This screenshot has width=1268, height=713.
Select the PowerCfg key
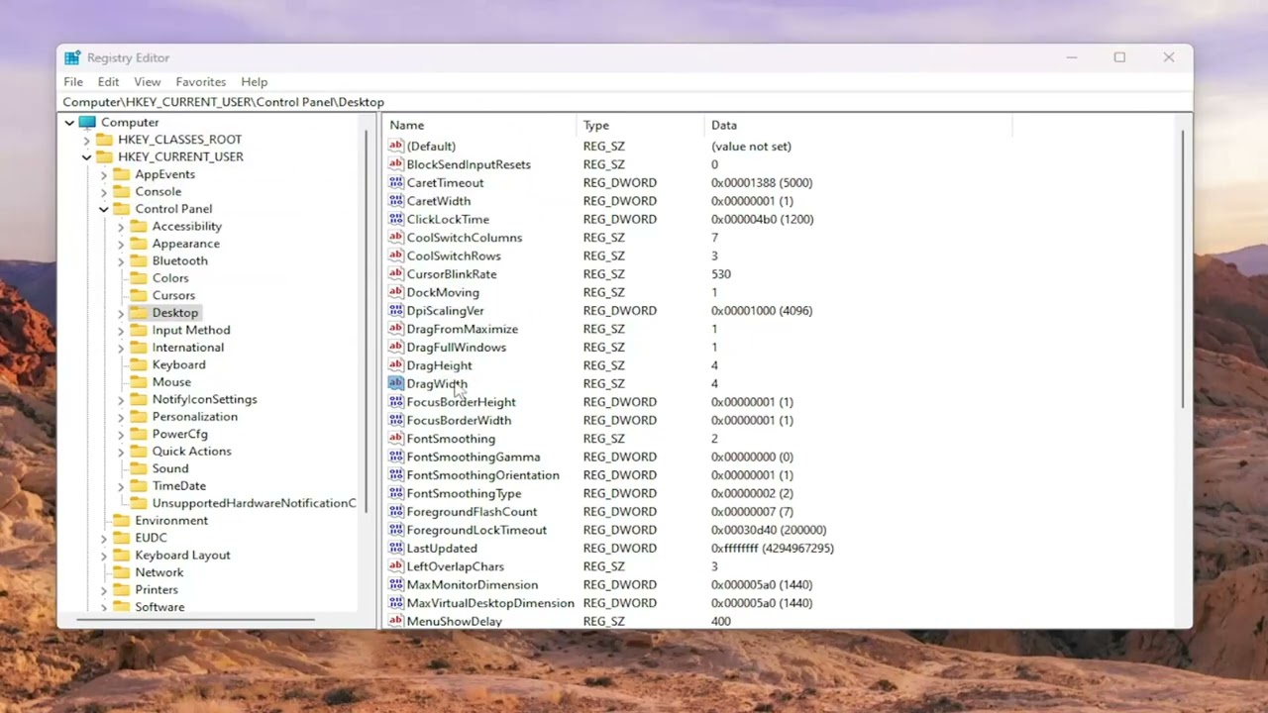pos(180,434)
